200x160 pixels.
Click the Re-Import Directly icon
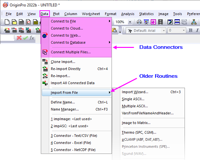(45, 69)
